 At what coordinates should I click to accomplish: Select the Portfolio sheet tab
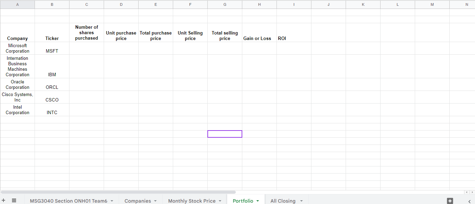tap(243, 201)
